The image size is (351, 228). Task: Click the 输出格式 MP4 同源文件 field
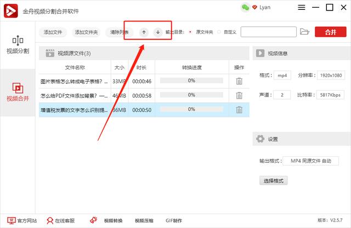[x=311, y=161]
